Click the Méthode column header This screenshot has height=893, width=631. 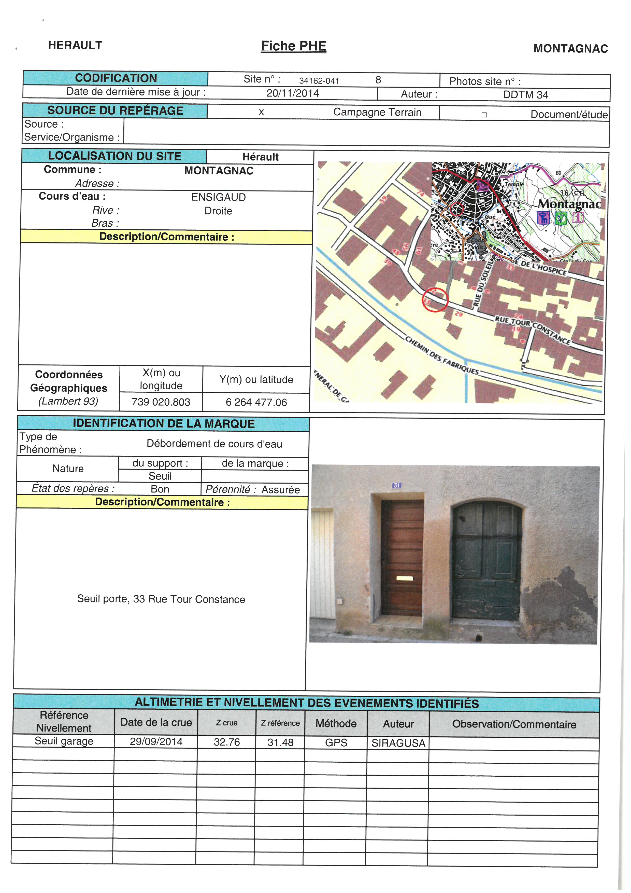336,724
